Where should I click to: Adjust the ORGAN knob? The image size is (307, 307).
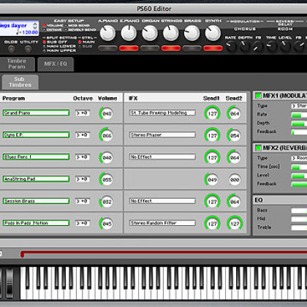[150, 34]
